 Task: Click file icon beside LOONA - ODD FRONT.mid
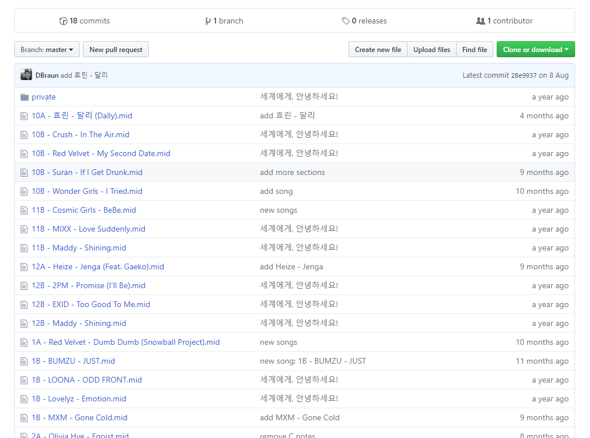point(24,380)
